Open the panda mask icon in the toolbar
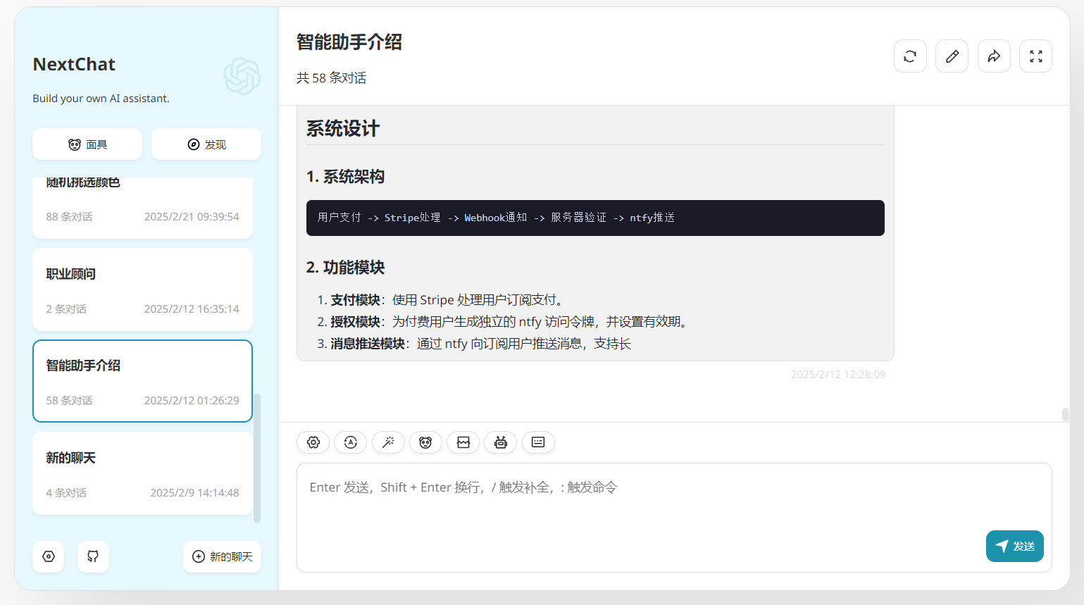1084x605 pixels. (425, 442)
